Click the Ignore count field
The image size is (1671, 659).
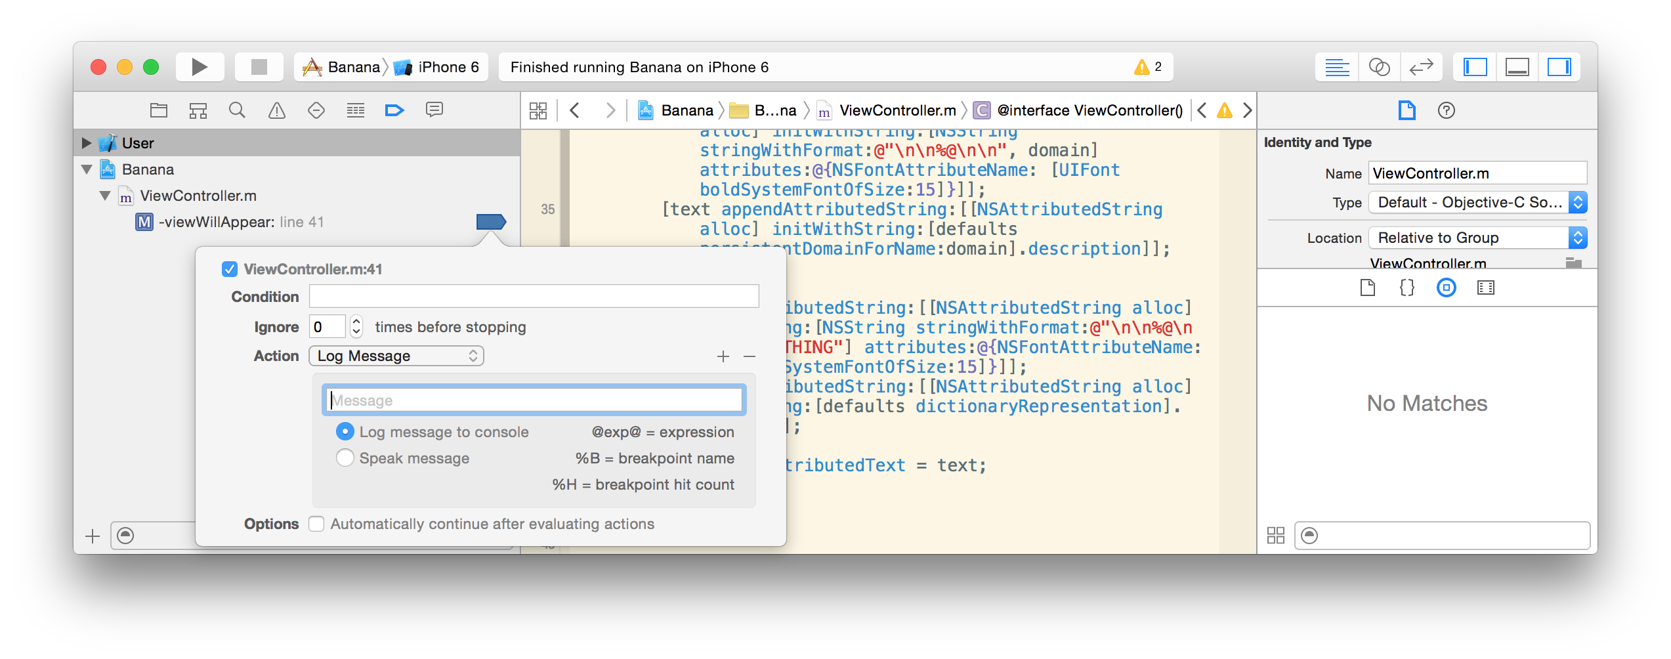click(327, 327)
